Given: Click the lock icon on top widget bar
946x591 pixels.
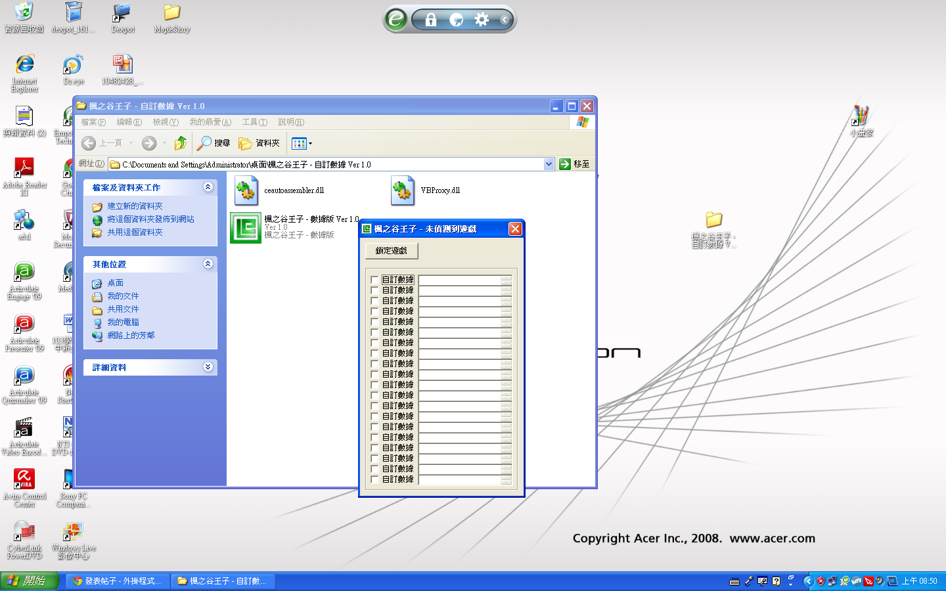Looking at the screenshot, I should click(x=431, y=20).
